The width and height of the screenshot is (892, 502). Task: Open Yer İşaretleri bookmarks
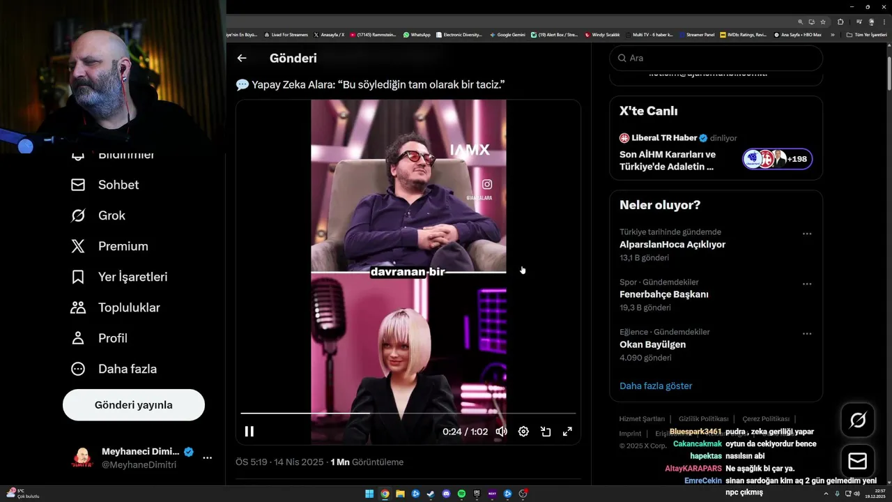coord(119,277)
